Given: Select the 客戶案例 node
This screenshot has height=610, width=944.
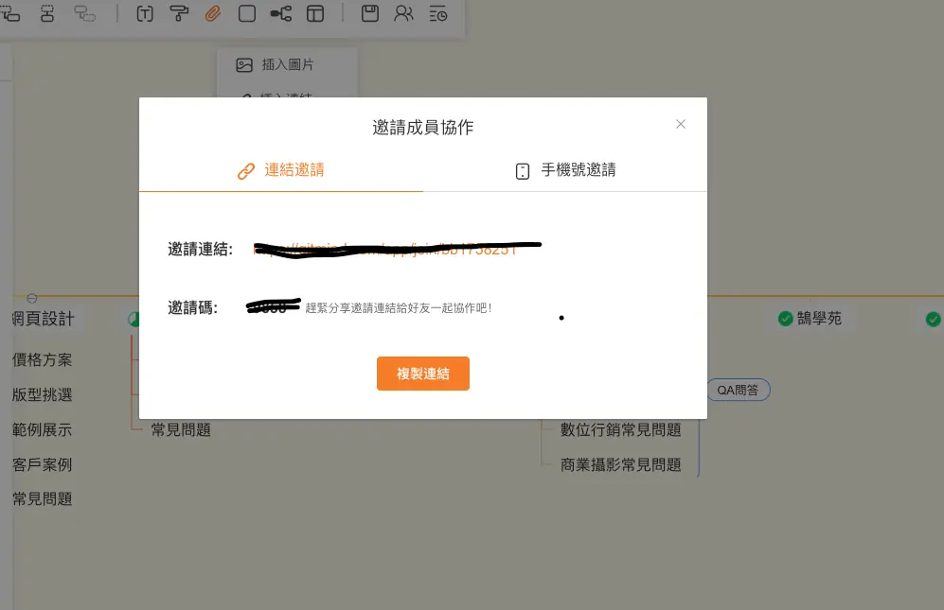Looking at the screenshot, I should coord(43,464).
